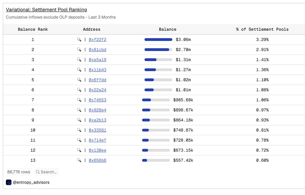
Task: Open address link 0xa5a19
Action: (97, 60)
